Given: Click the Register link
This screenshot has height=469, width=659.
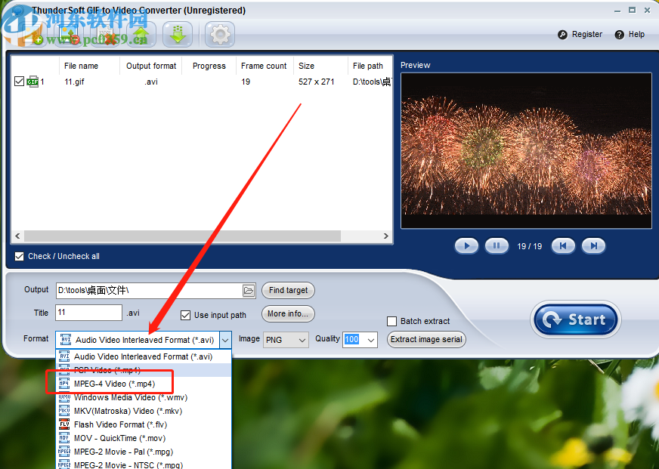Looking at the screenshot, I should tap(586, 35).
